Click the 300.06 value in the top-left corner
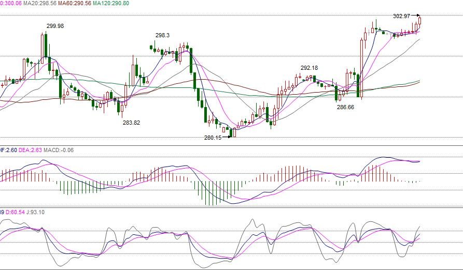Viewport: 463px width, 270px height. [10, 3]
